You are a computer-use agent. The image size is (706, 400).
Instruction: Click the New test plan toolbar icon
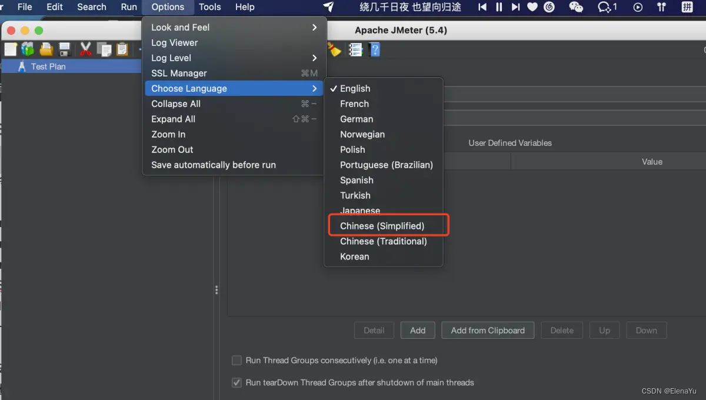tap(11, 49)
